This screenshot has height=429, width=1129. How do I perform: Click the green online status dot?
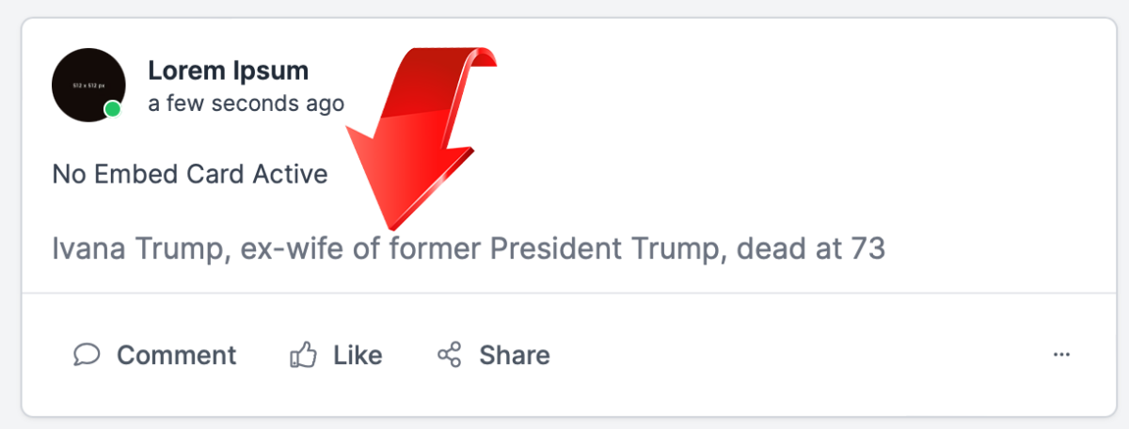(x=112, y=109)
